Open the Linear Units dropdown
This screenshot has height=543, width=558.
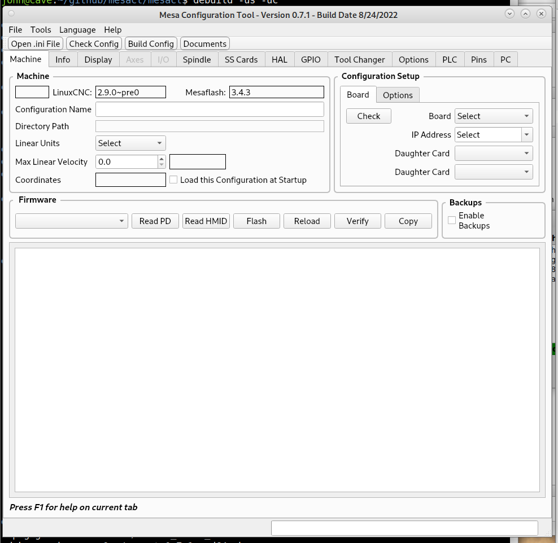130,143
